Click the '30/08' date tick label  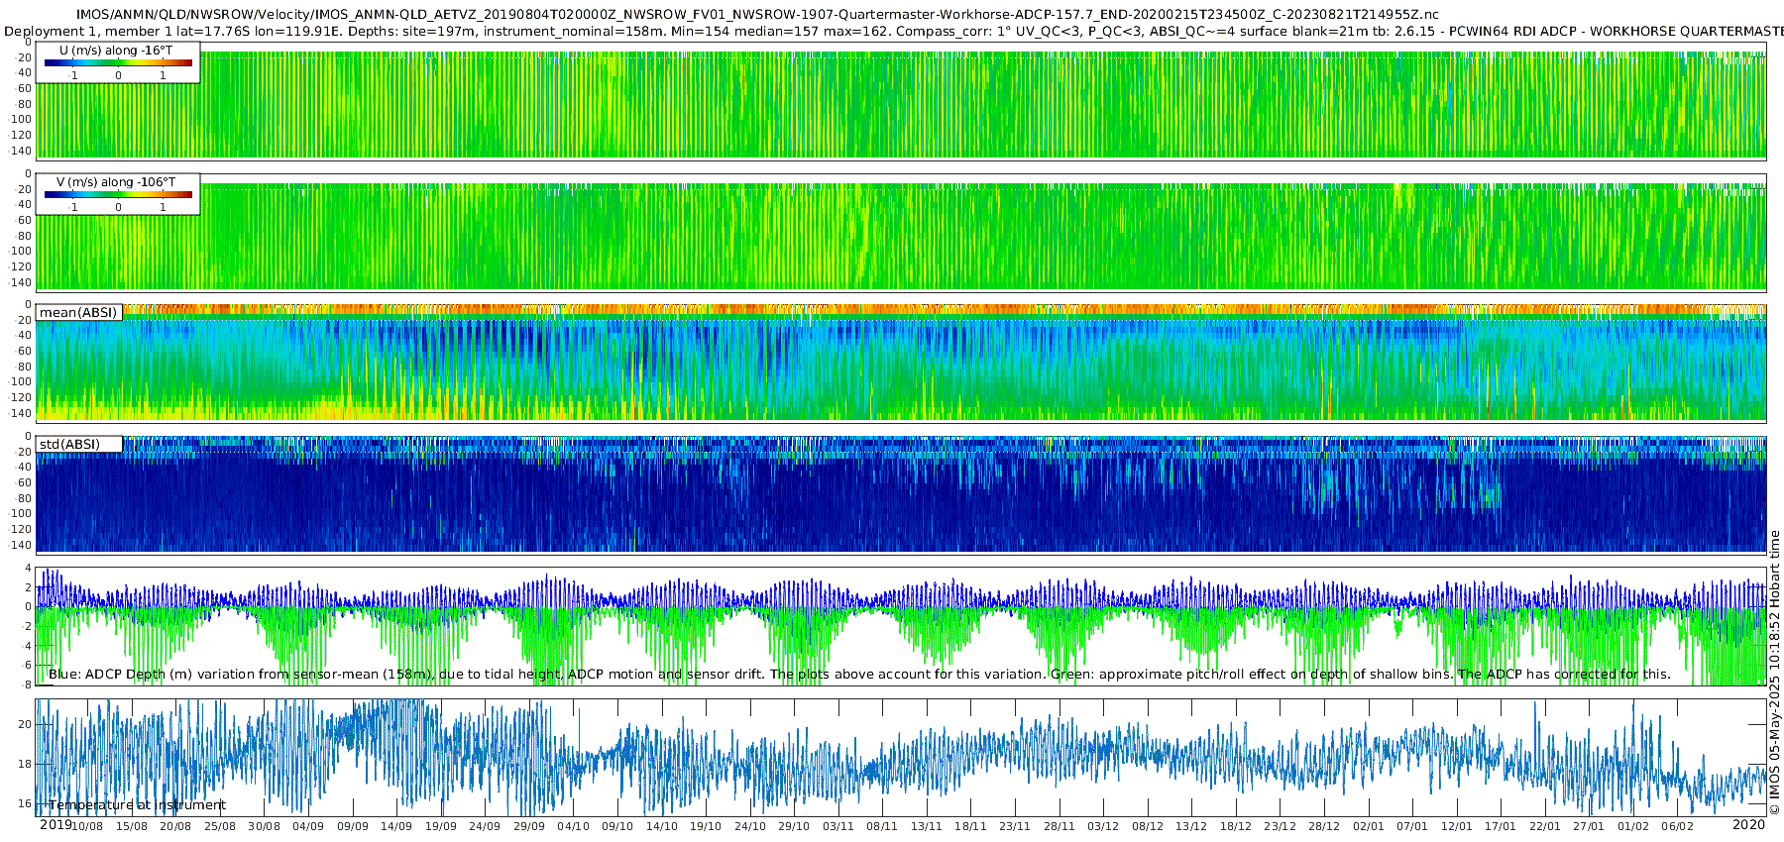pos(264,826)
